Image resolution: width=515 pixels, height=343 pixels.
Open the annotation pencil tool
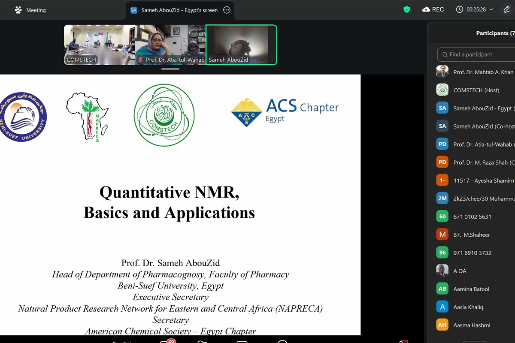point(506,9)
